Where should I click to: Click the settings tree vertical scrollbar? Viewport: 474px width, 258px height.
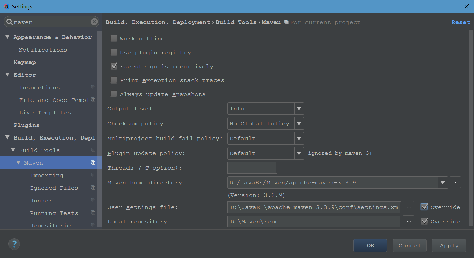pyautogui.click(x=99, y=129)
